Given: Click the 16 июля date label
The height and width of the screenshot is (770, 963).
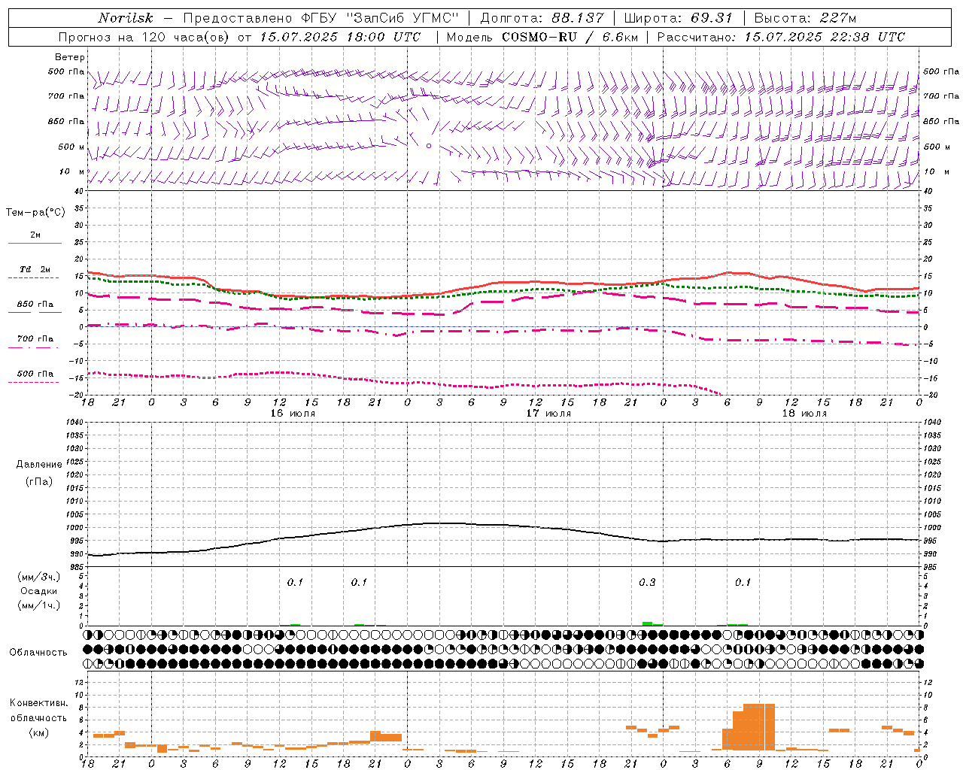Looking at the screenshot, I should [293, 414].
